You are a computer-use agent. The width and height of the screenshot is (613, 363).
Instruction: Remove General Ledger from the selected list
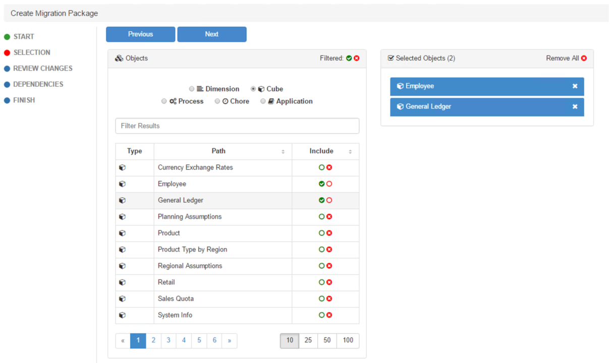pyautogui.click(x=575, y=107)
